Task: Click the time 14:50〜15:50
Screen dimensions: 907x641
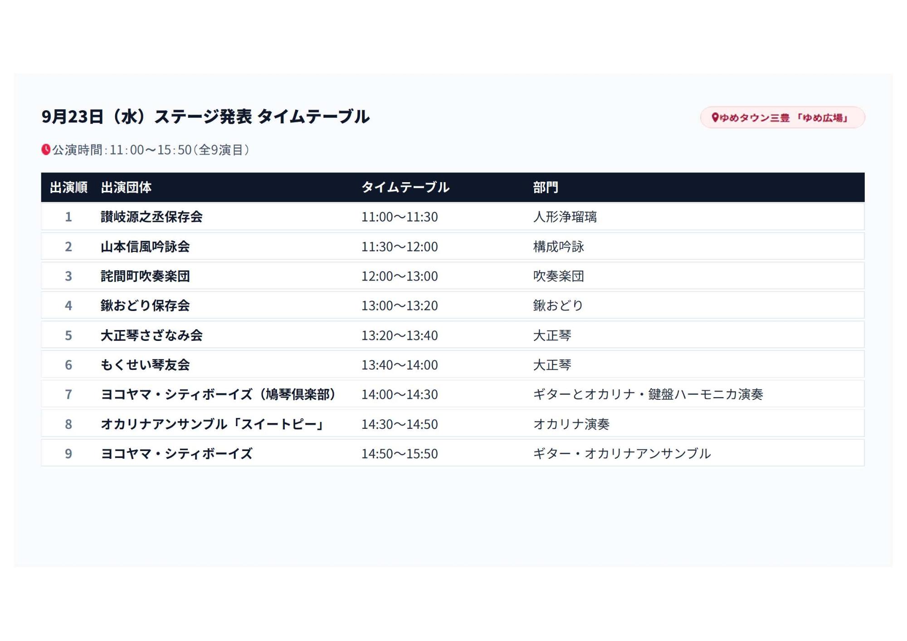Action: click(400, 454)
